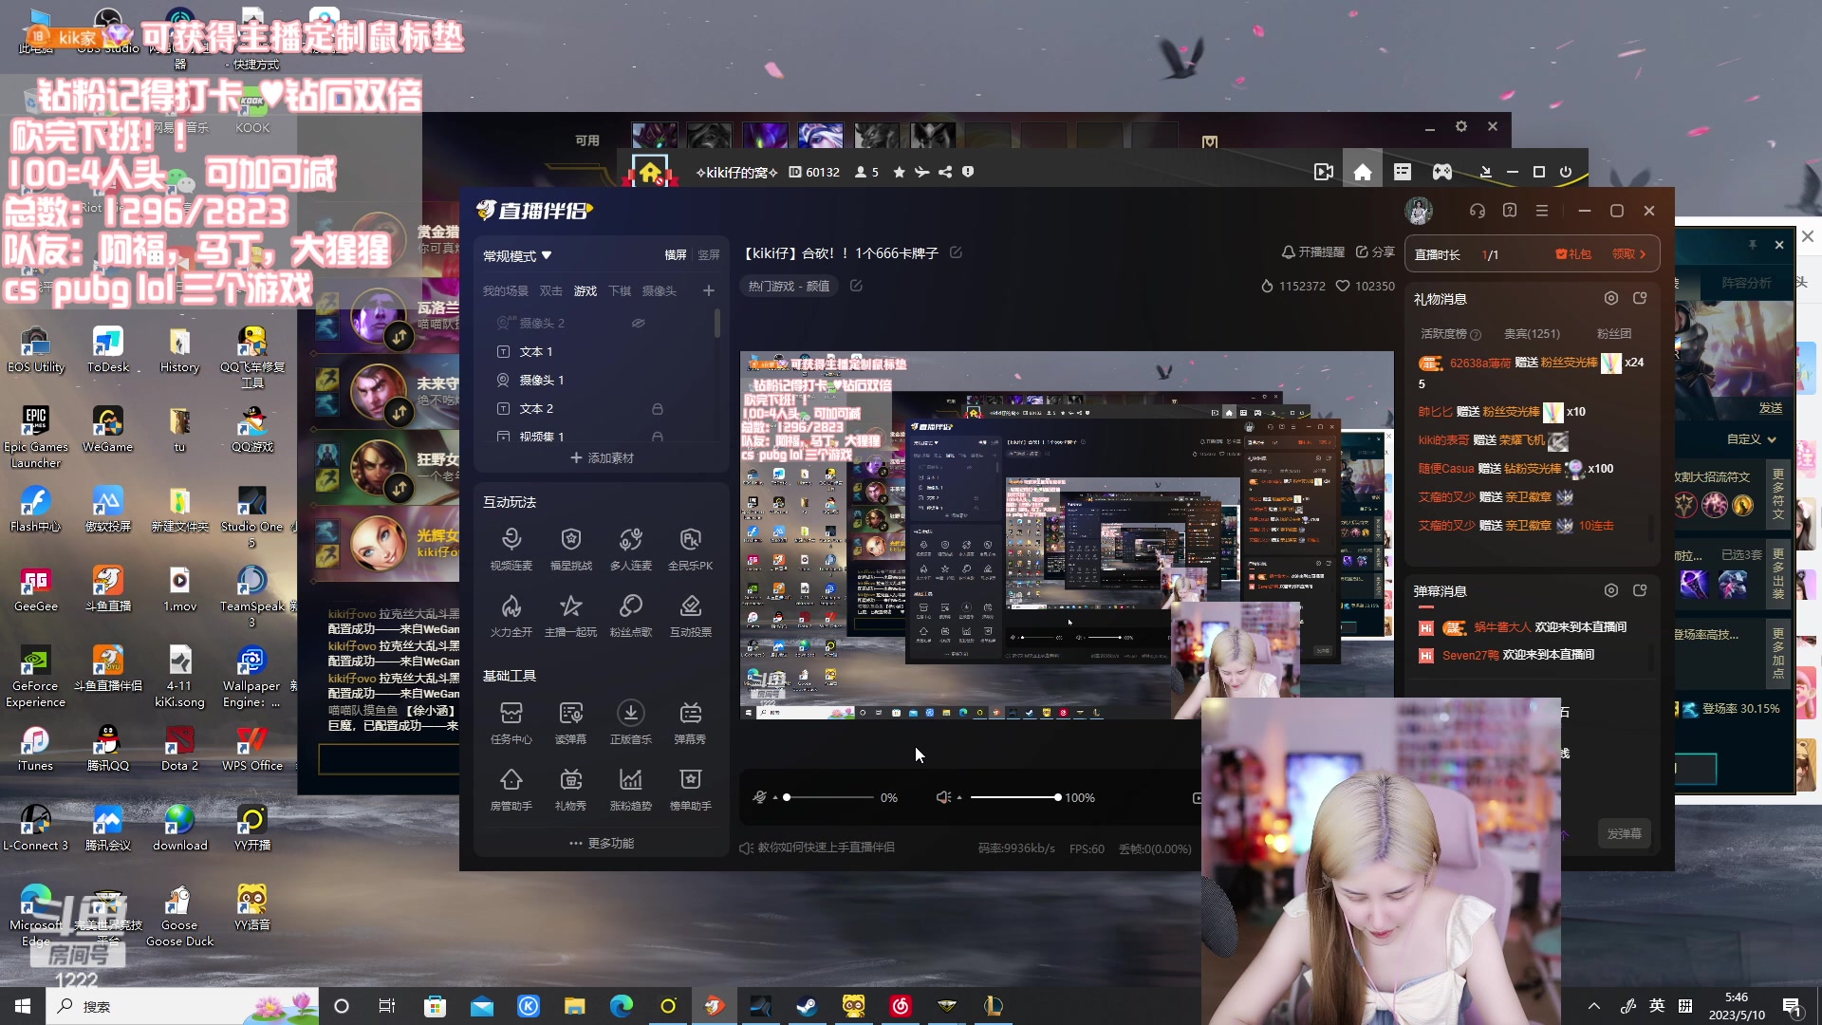This screenshot has width=1822, height=1025.
Task: Open gift message settings icon
Action: [x=1611, y=298]
